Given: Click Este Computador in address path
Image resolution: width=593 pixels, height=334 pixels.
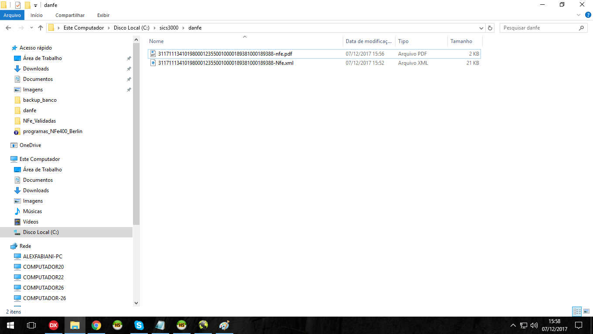Looking at the screenshot, I should 84,28.
